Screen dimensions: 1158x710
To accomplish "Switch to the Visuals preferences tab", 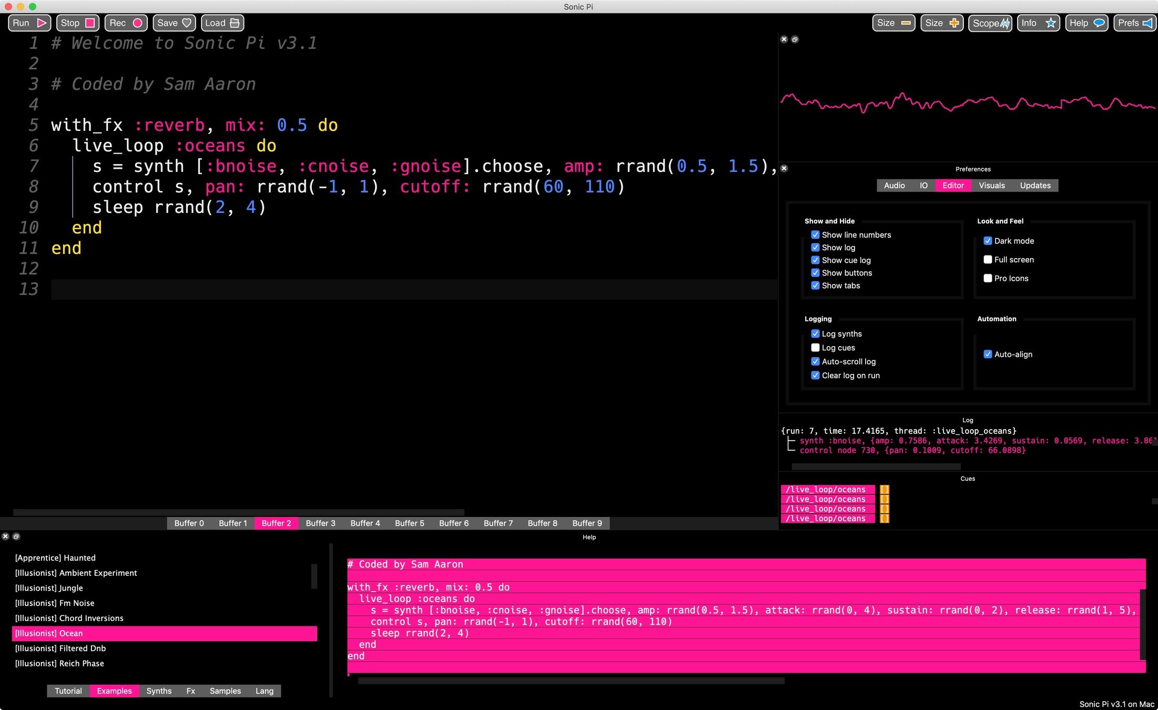I will pyautogui.click(x=991, y=186).
